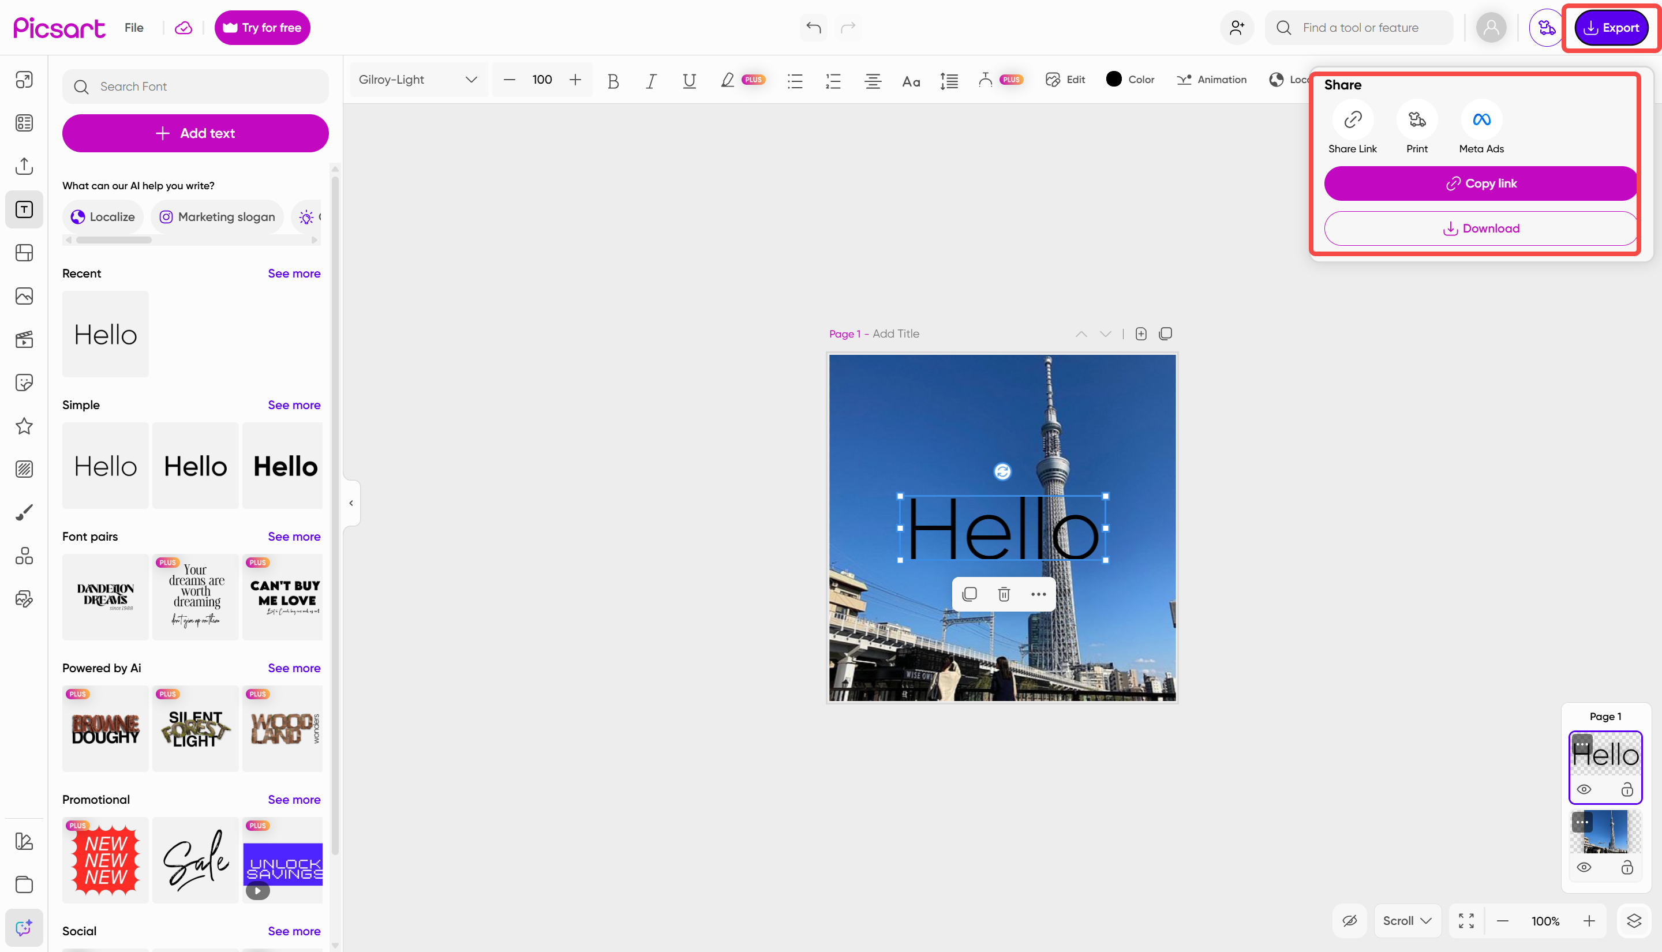Click the Add text button
The width and height of the screenshot is (1662, 952).
(x=196, y=133)
